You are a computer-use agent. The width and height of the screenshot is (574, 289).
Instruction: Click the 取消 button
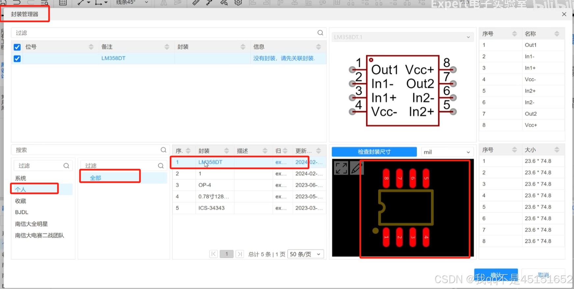[x=543, y=275]
